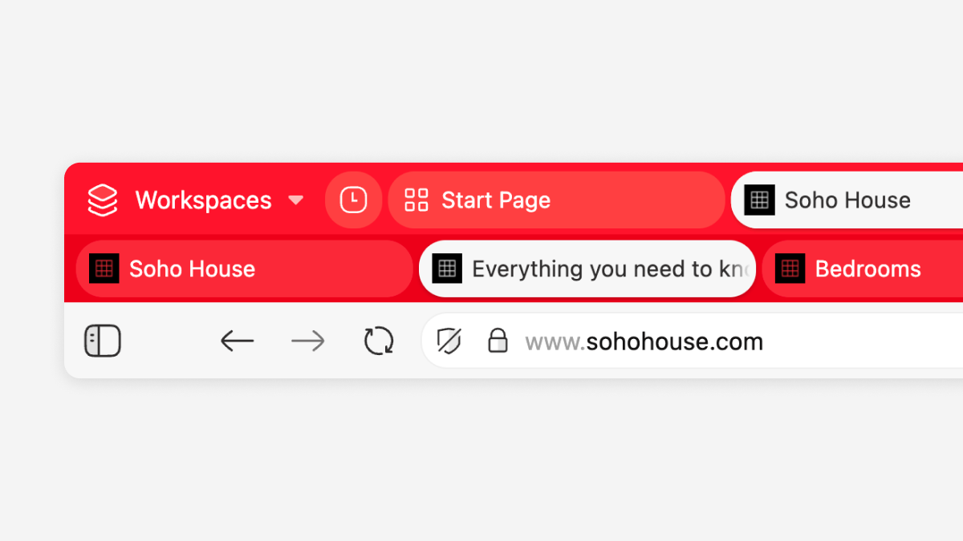Click favicon on red Soho House tab
Viewport: 963px width, 541px height.
point(104,268)
